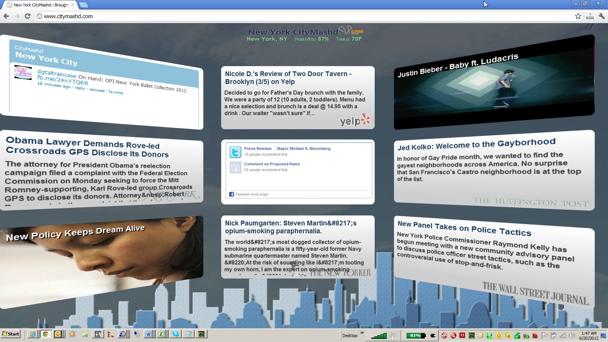The height and width of the screenshot is (342, 608).
Task: Click the dgtaltraincase username link in tweet
Action: (x=57, y=73)
